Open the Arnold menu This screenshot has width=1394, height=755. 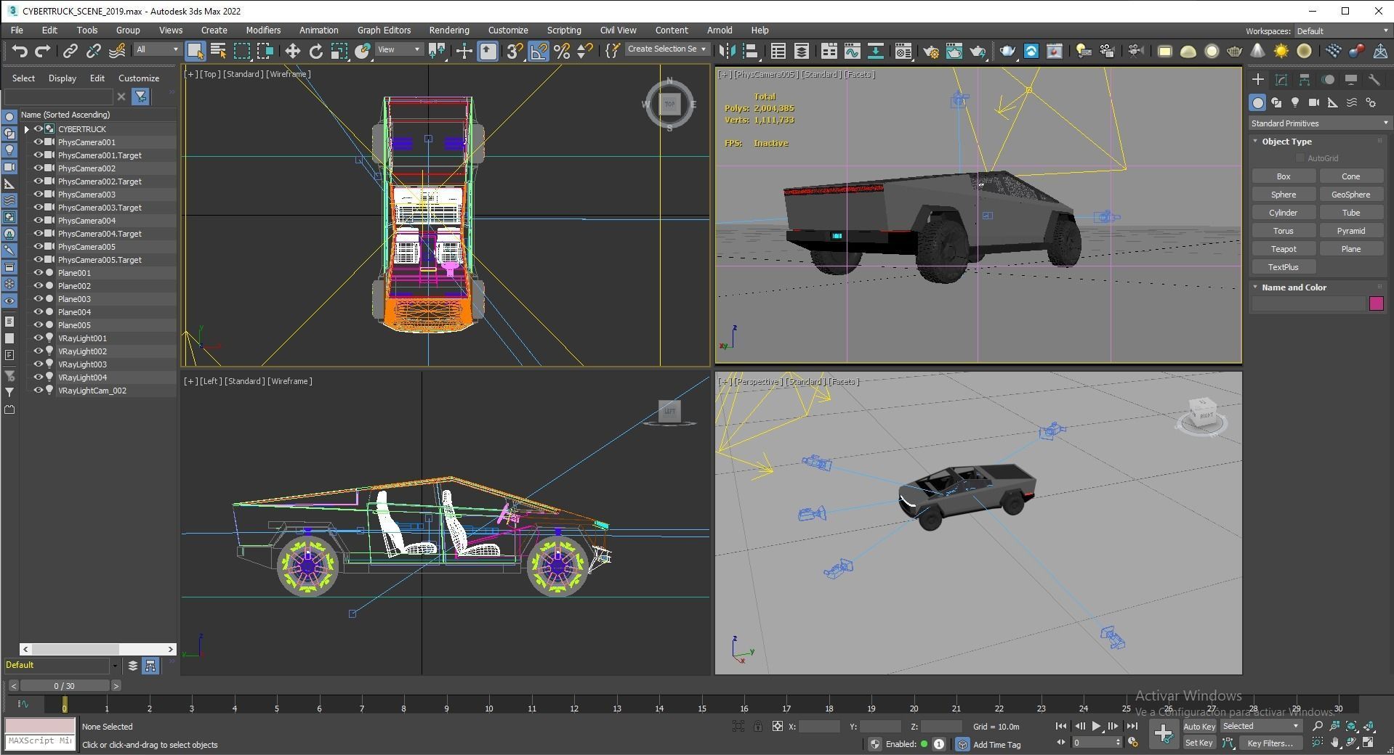coord(720,30)
